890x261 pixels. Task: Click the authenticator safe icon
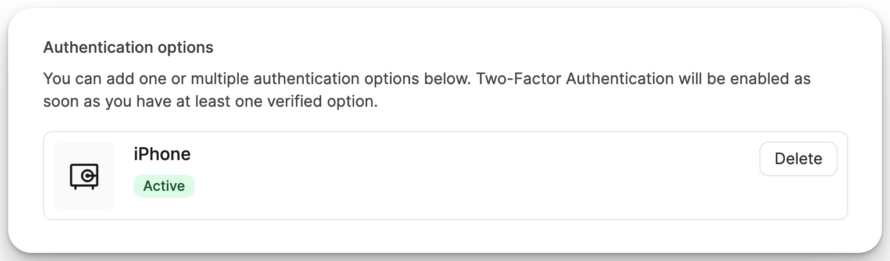(x=84, y=176)
